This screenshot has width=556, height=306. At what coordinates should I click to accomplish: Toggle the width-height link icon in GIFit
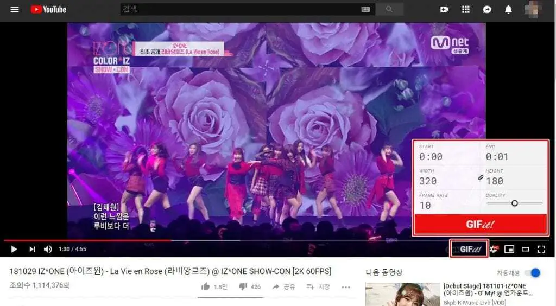[481, 177]
